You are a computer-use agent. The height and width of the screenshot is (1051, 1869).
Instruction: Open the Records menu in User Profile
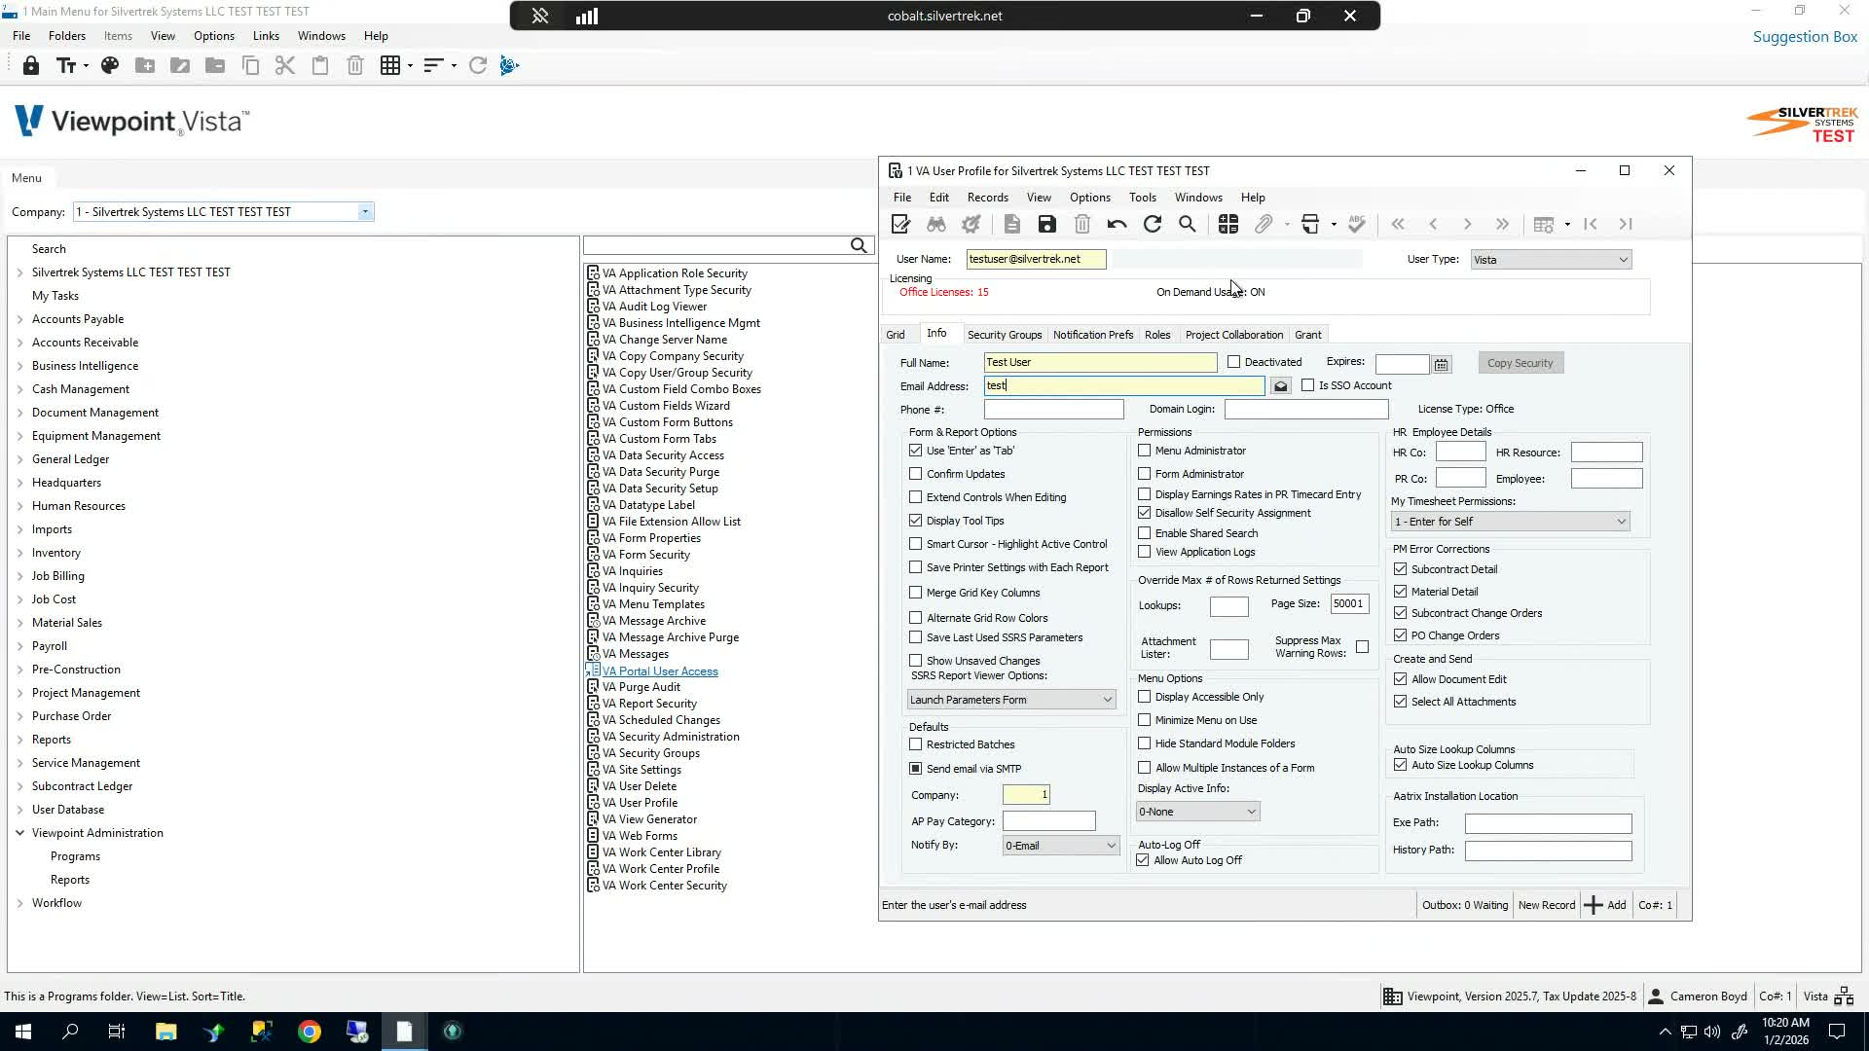pyautogui.click(x=987, y=198)
